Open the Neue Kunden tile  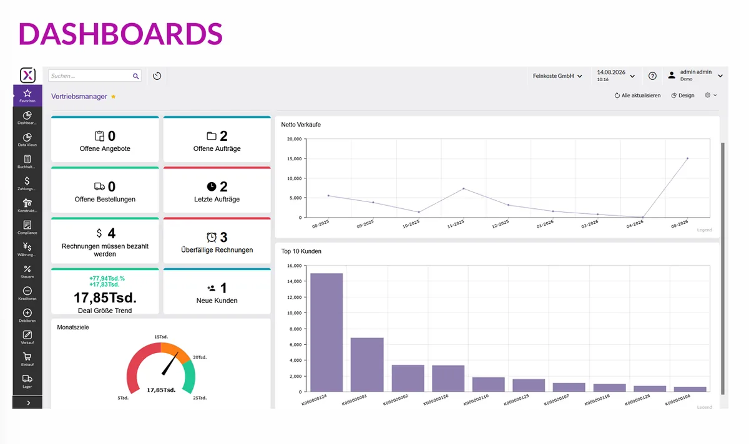coord(217,292)
